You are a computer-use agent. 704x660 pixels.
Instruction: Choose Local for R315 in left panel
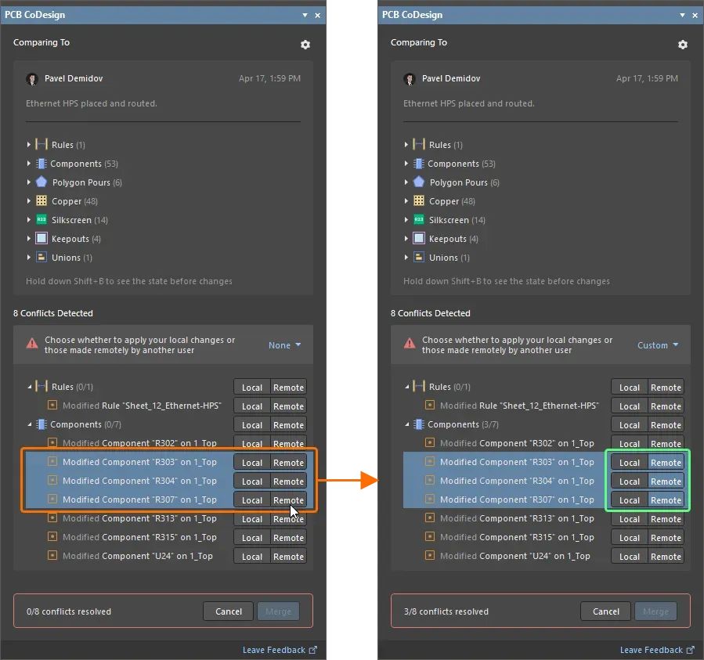click(x=252, y=537)
